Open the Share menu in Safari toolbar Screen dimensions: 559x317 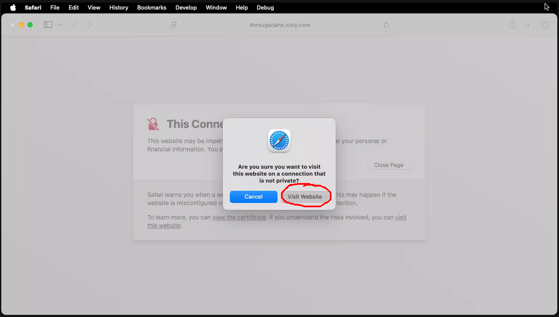(x=512, y=24)
